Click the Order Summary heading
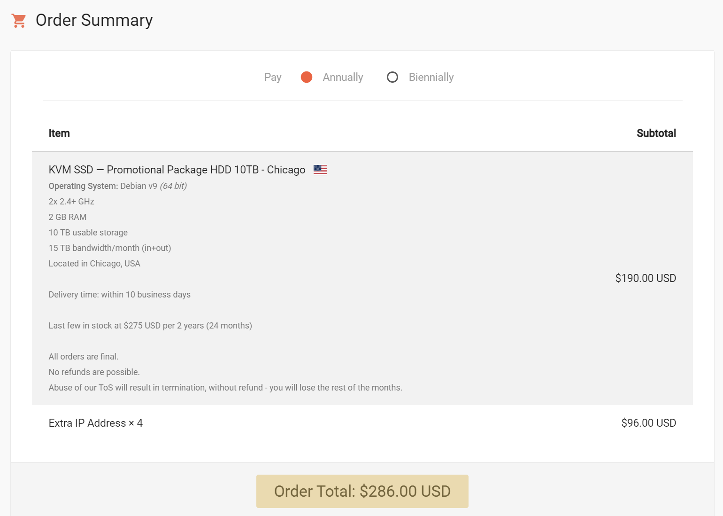The image size is (723, 516). click(x=94, y=20)
